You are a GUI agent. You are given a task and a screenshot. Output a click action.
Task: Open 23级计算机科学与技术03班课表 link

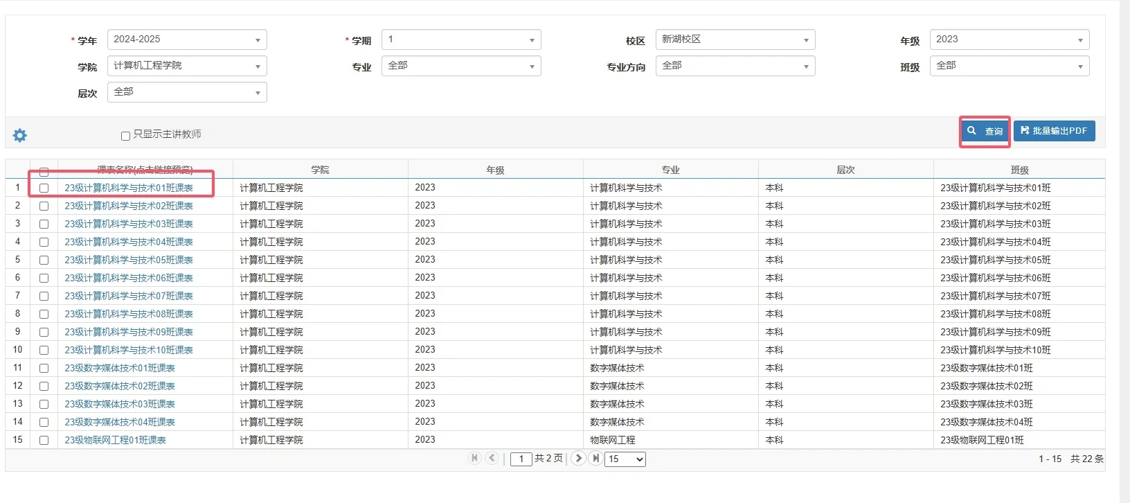129,224
